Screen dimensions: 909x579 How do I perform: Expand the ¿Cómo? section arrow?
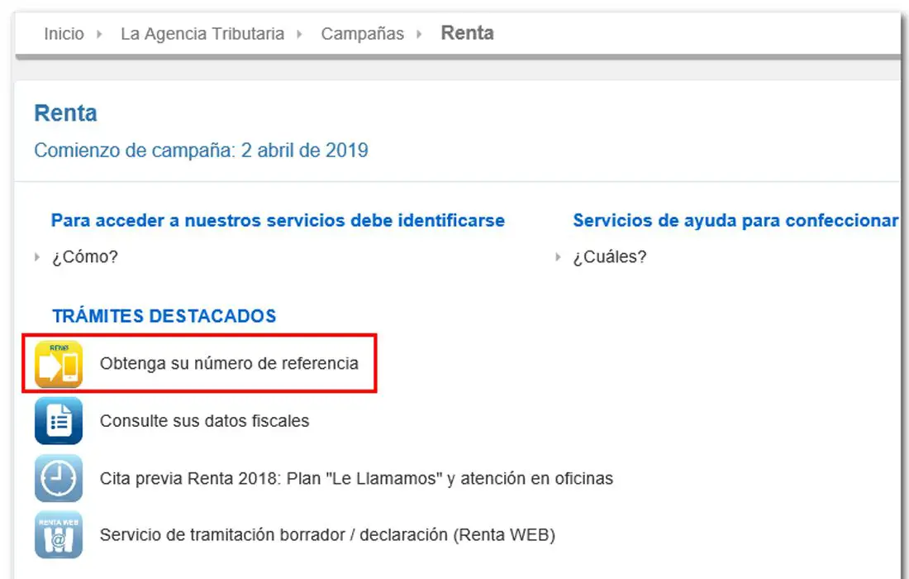[x=38, y=256]
